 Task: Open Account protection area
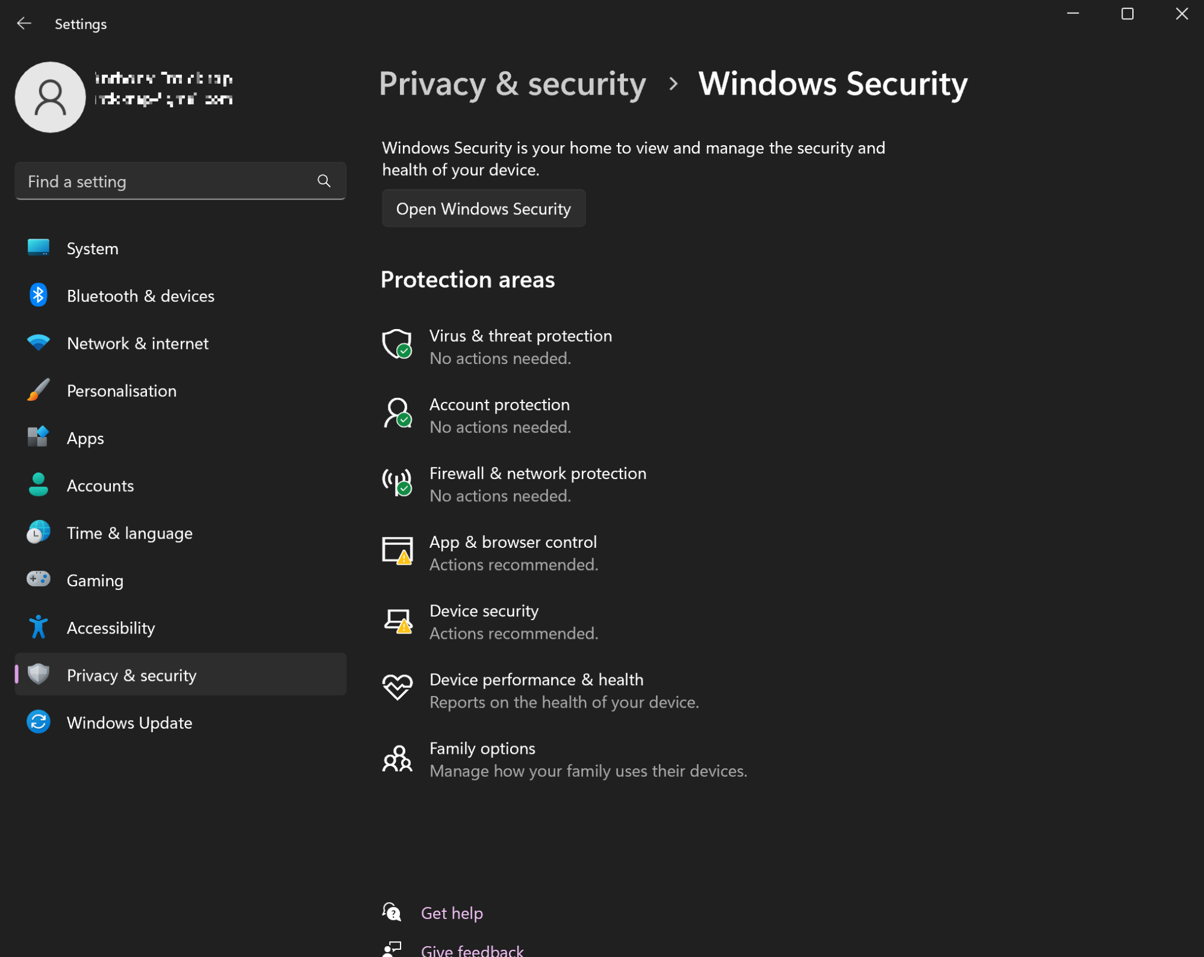pos(476,415)
